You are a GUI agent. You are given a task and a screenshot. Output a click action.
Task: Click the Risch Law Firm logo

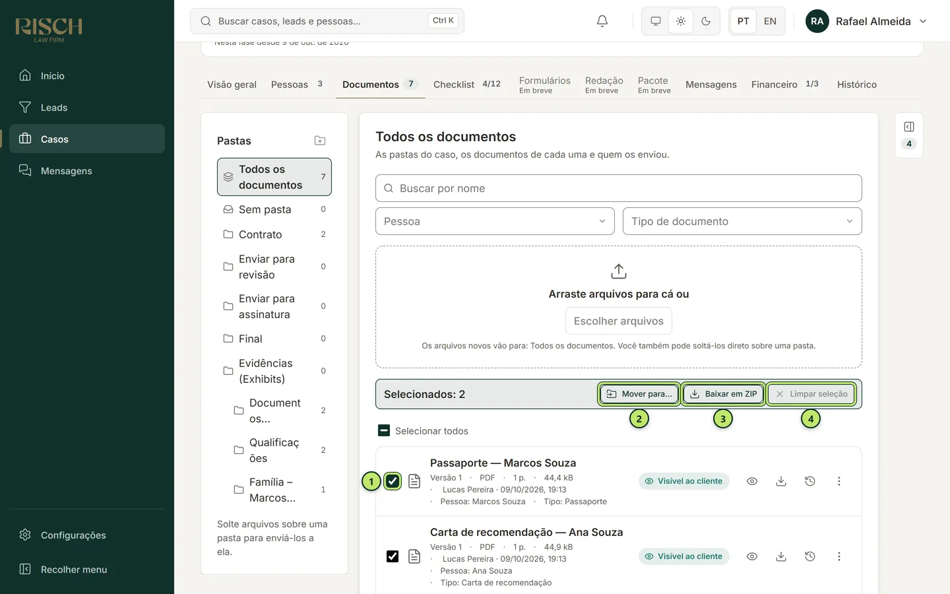[49, 30]
